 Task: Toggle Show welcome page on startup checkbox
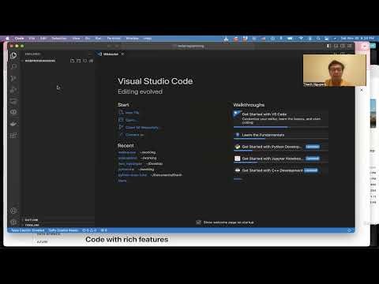point(198,222)
